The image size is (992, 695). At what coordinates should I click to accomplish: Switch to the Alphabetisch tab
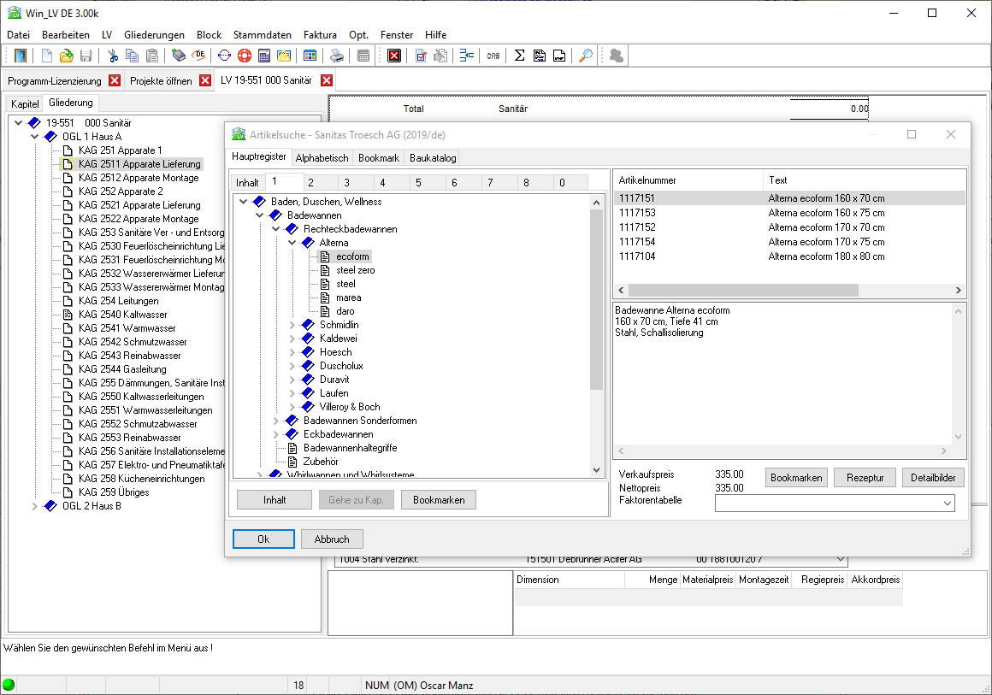pyautogui.click(x=322, y=158)
